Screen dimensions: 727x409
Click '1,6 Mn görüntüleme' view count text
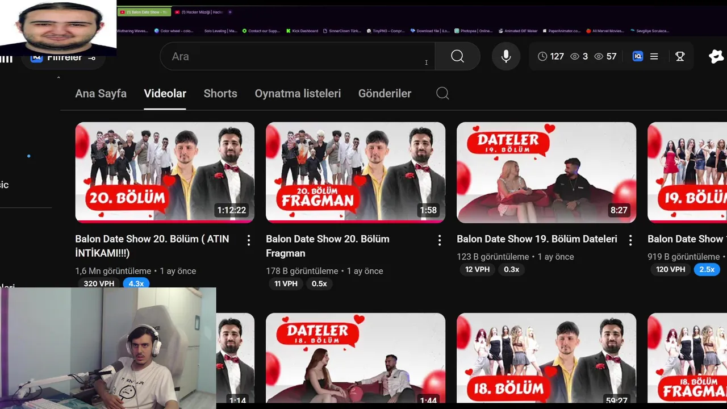click(x=113, y=271)
